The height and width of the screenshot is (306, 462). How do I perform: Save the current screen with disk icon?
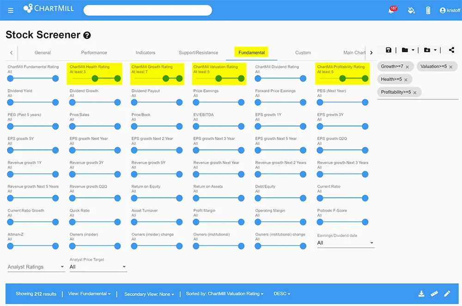pos(389,50)
